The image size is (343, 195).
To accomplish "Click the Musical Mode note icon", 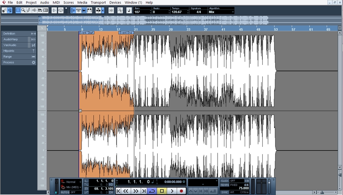I will [129, 10].
